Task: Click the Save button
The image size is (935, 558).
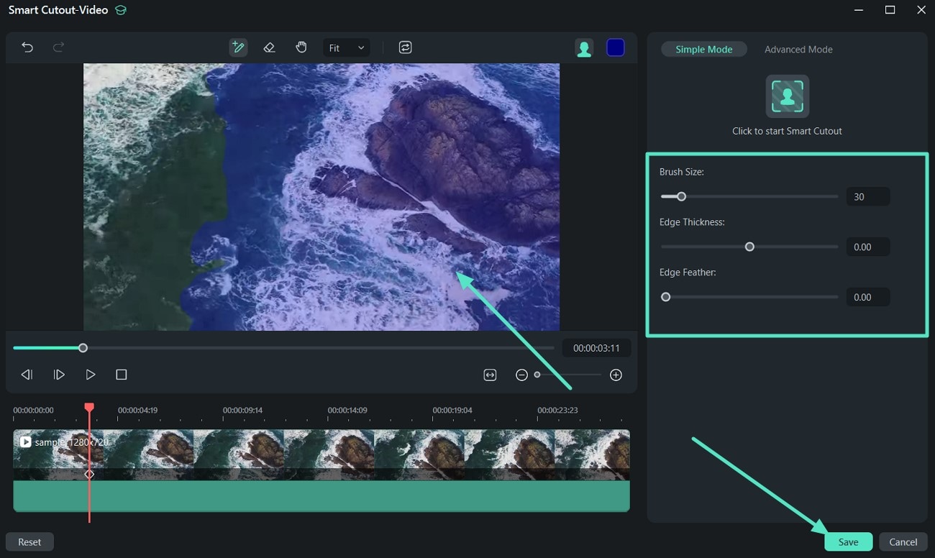Action: coord(848,542)
